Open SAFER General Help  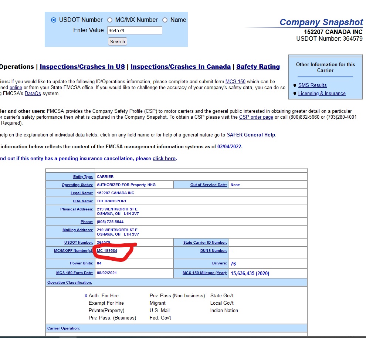(251, 135)
